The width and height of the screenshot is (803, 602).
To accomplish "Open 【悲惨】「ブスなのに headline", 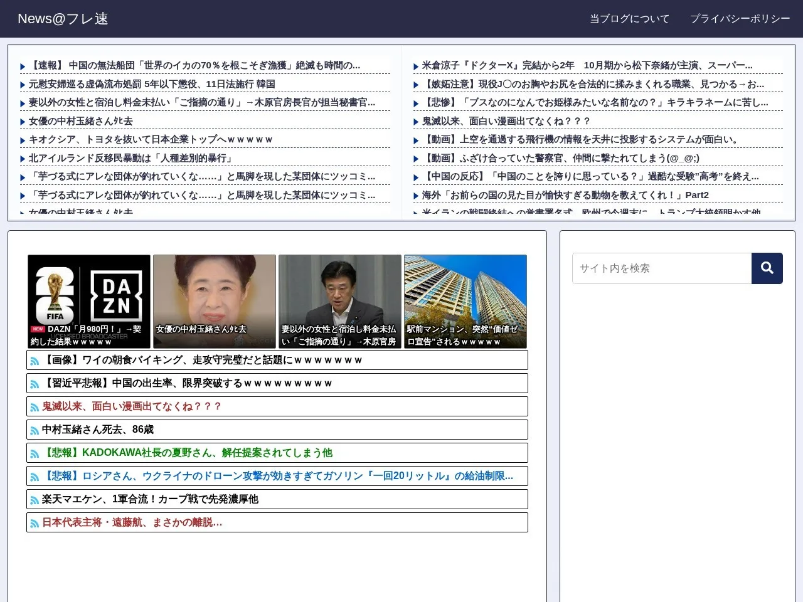I will (595, 102).
